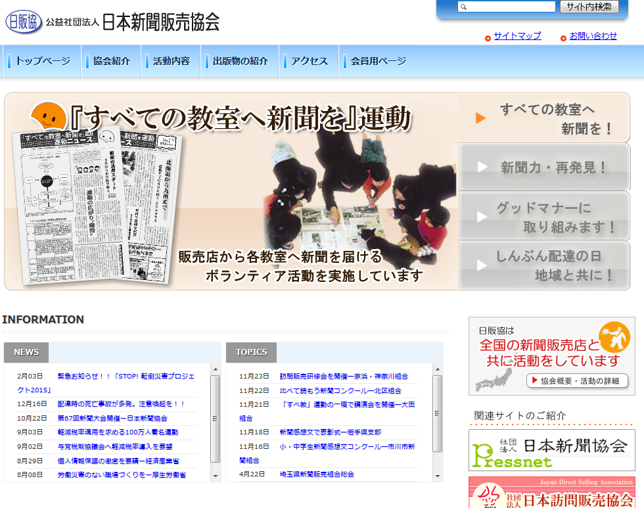
Task: Open アクセス in the navigation bar
Action: pos(310,61)
